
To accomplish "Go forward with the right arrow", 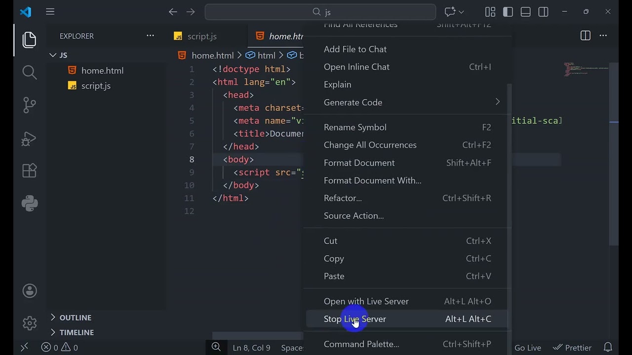I will (191, 12).
